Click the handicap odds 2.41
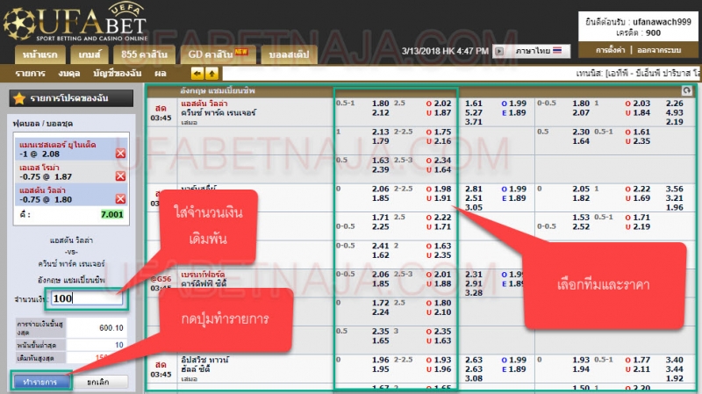 (381, 246)
